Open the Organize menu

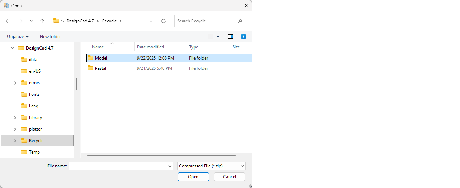18,37
